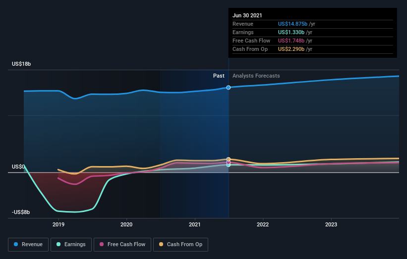Toggle the Cash From Op legend button
The image size is (407, 259).
[x=180, y=245]
